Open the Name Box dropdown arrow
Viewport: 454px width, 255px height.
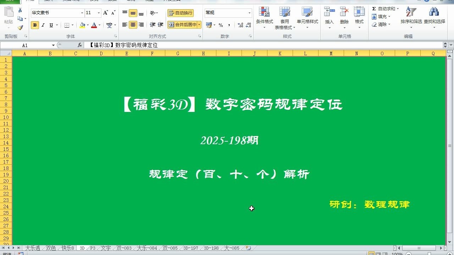(x=53, y=45)
